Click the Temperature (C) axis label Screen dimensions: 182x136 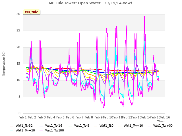(4, 64)
